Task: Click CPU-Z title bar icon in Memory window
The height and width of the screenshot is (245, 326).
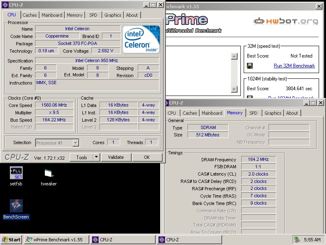Action: [x=166, y=103]
